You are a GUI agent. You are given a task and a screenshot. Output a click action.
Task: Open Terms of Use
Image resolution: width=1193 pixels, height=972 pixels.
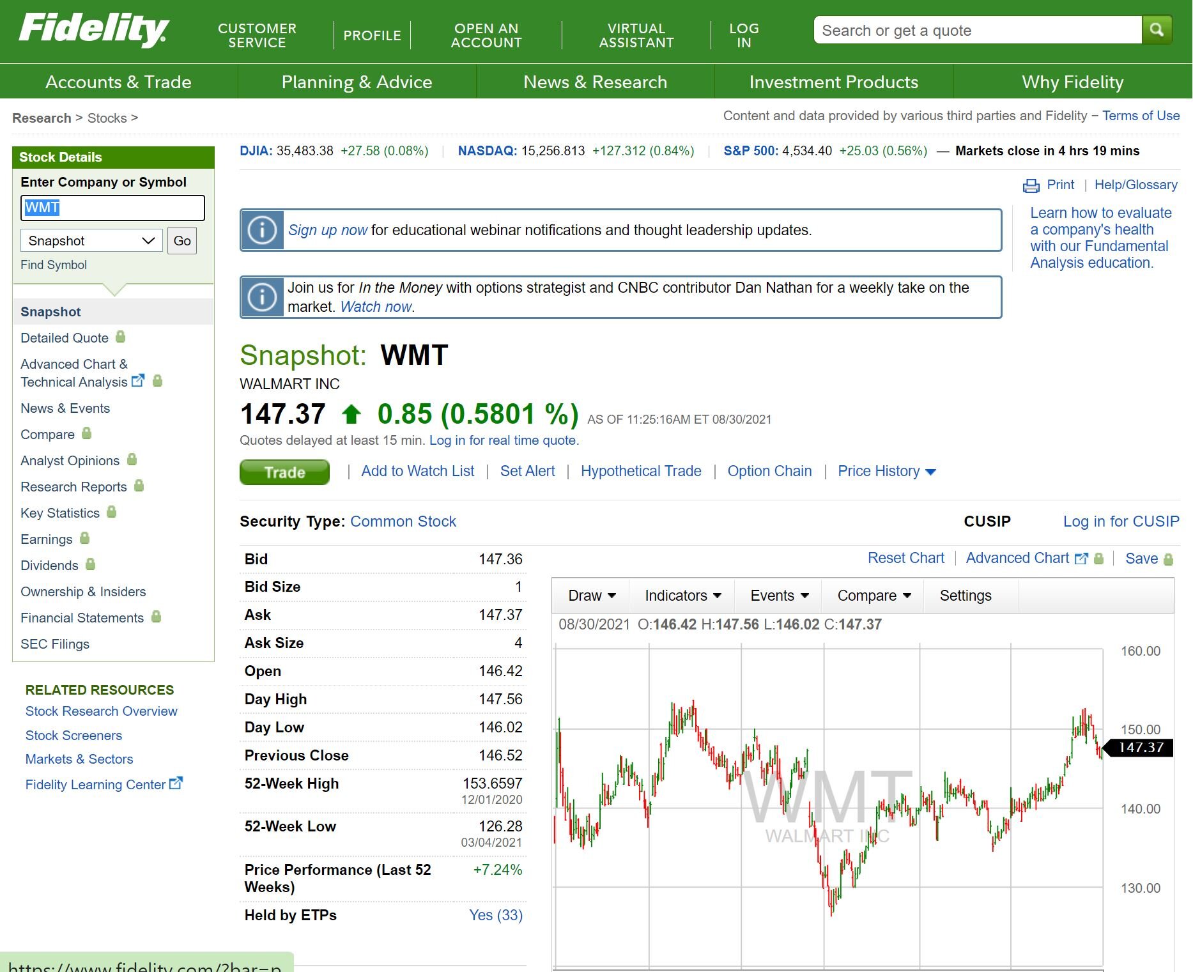click(x=1141, y=116)
